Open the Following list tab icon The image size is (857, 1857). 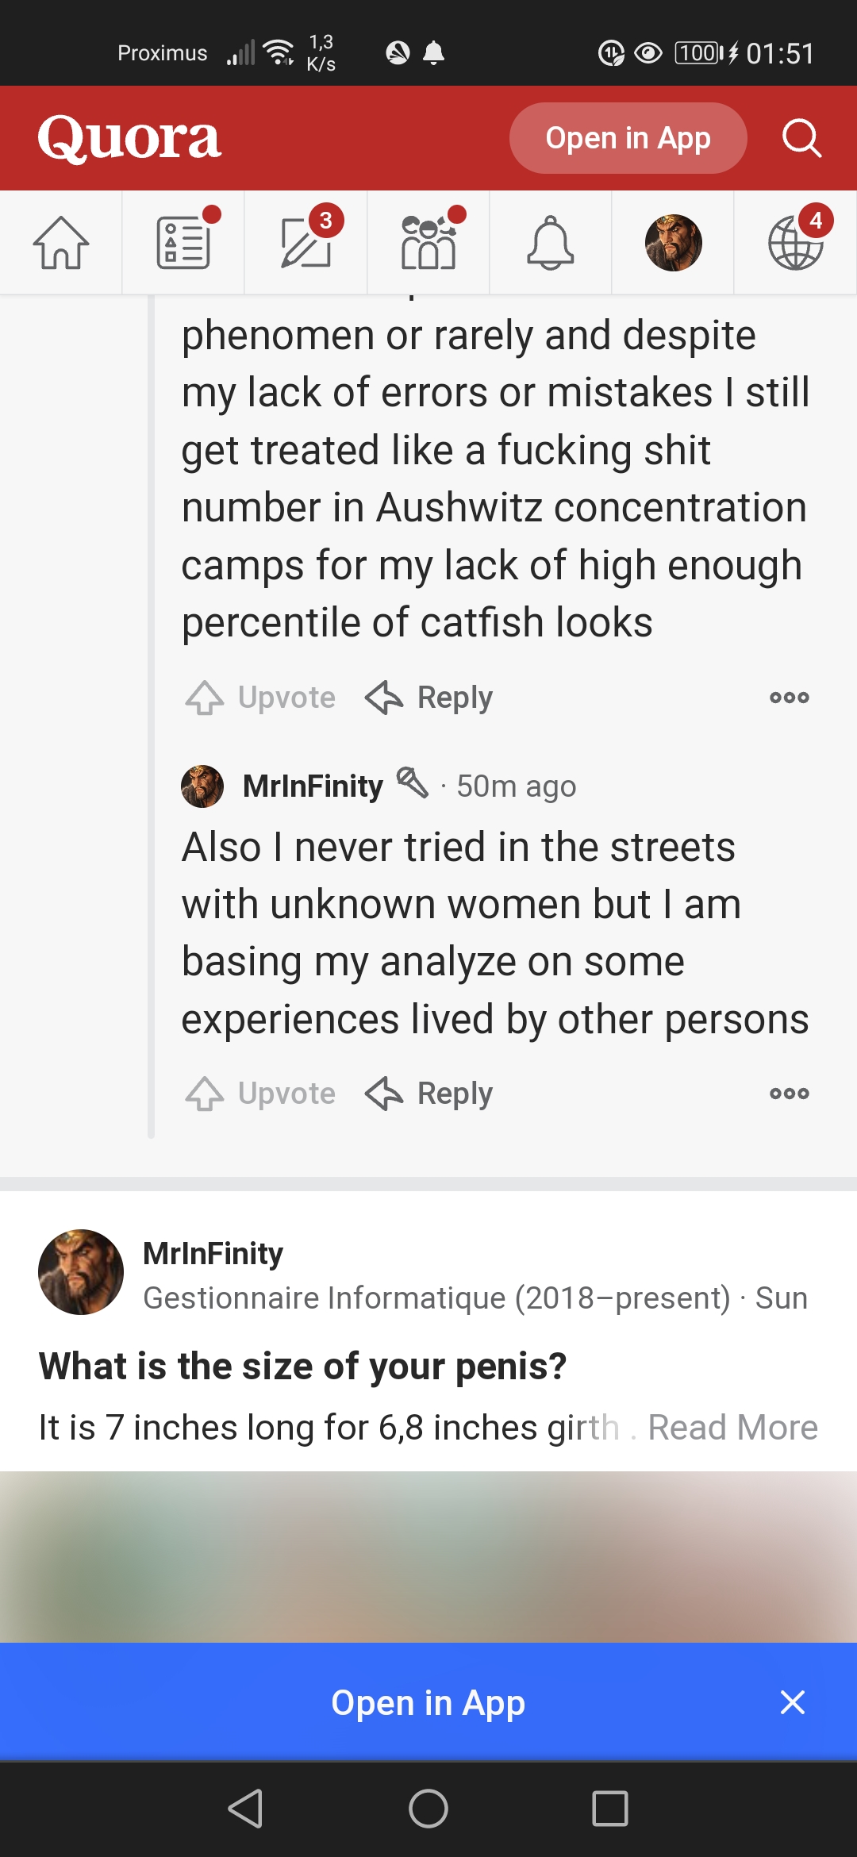tap(184, 243)
